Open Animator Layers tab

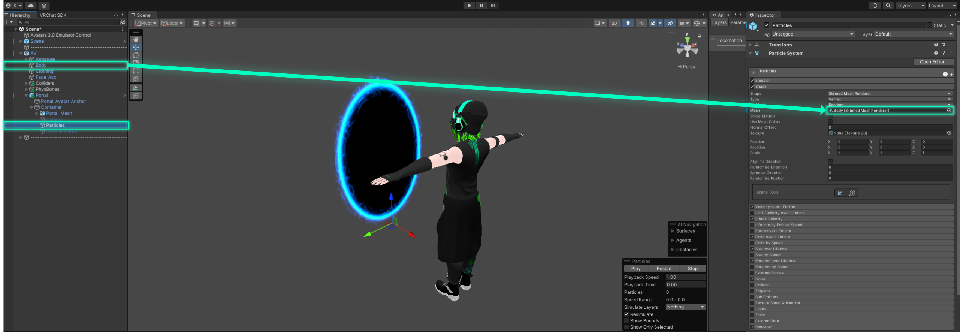(x=719, y=22)
